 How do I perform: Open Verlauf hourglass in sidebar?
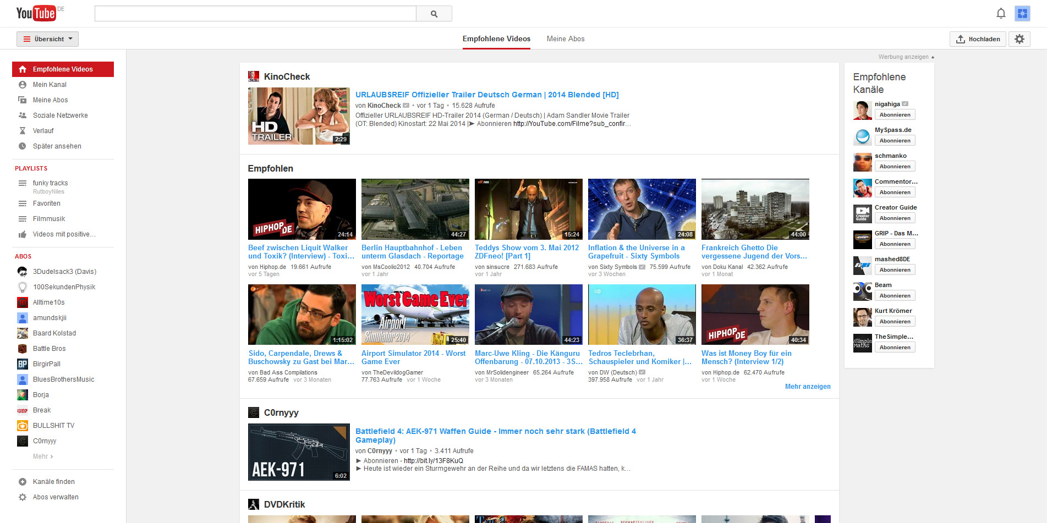point(23,131)
